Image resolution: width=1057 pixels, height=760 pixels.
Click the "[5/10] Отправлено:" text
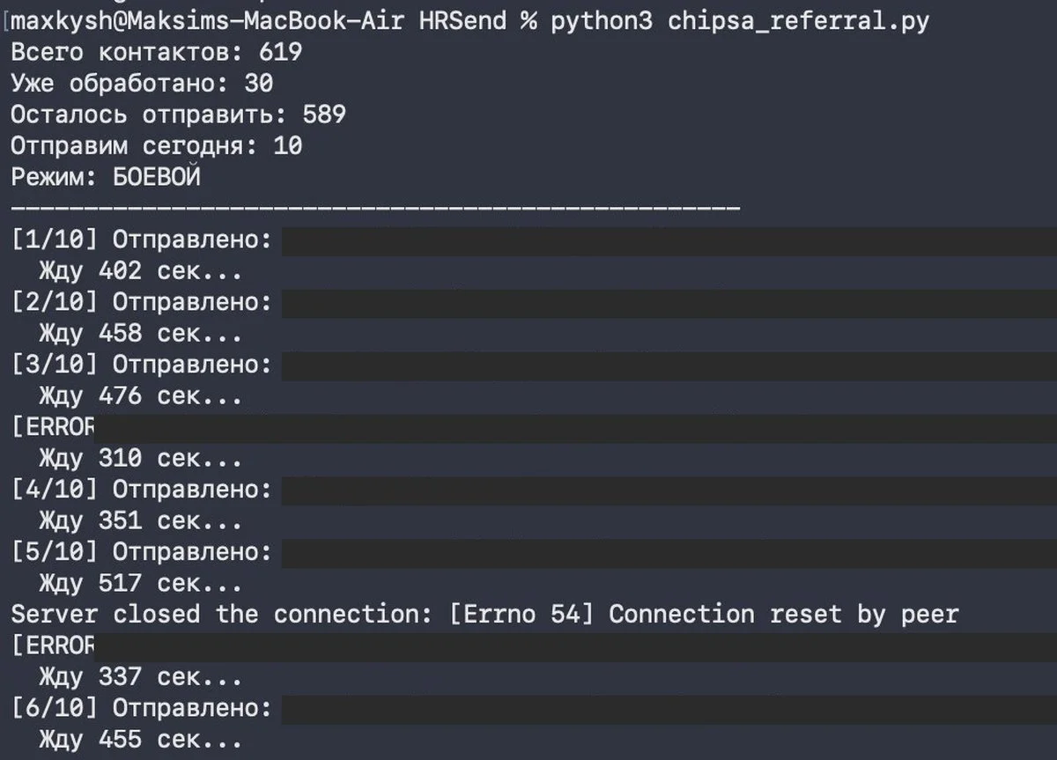click(x=141, y=552)
